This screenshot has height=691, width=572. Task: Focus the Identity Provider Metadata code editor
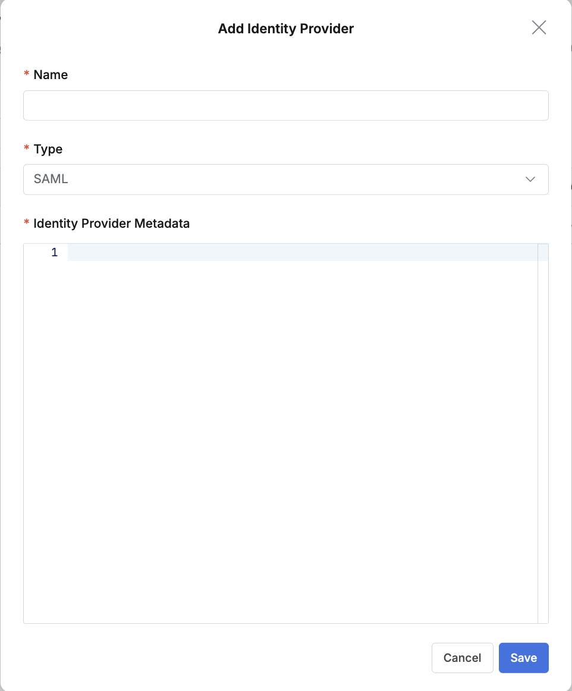pos(302,416)
